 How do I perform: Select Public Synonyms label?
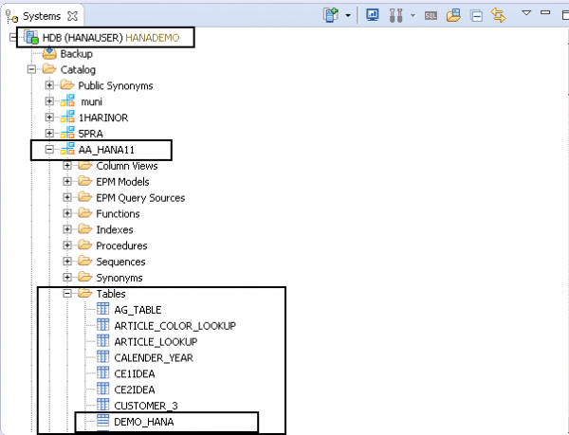coord(116,85)
